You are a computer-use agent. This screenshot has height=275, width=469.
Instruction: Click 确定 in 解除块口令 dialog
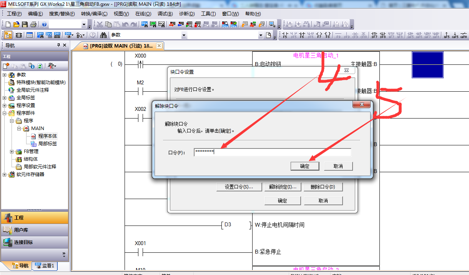point(304,166)
